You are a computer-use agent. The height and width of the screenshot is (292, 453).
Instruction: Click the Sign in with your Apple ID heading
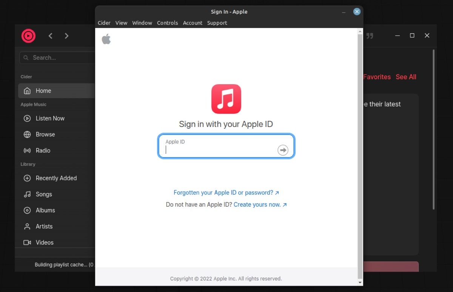[x=226, y=124]
